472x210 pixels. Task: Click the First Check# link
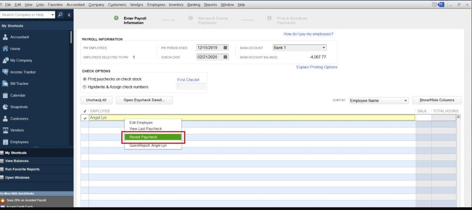pos(188,80)
